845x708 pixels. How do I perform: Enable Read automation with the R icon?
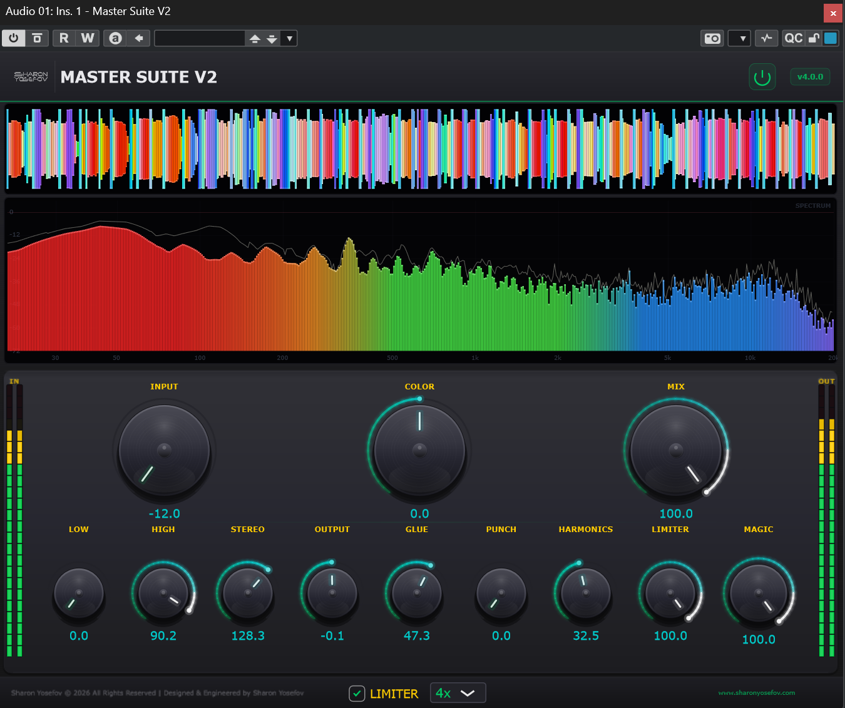point(63,38)
